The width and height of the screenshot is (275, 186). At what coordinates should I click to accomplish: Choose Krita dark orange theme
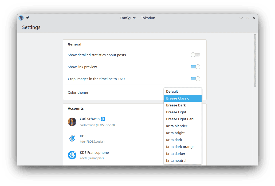click(x=183, y=147)
